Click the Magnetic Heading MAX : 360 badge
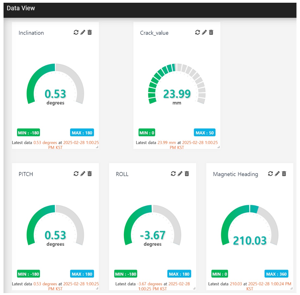 (x=276, y=274)
